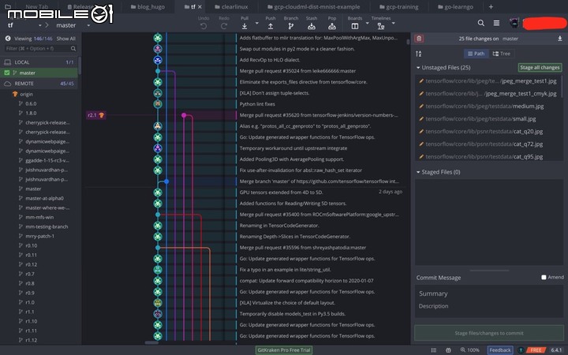Click the Feedback button
The image size is (568, 355).
click(500, 350)
